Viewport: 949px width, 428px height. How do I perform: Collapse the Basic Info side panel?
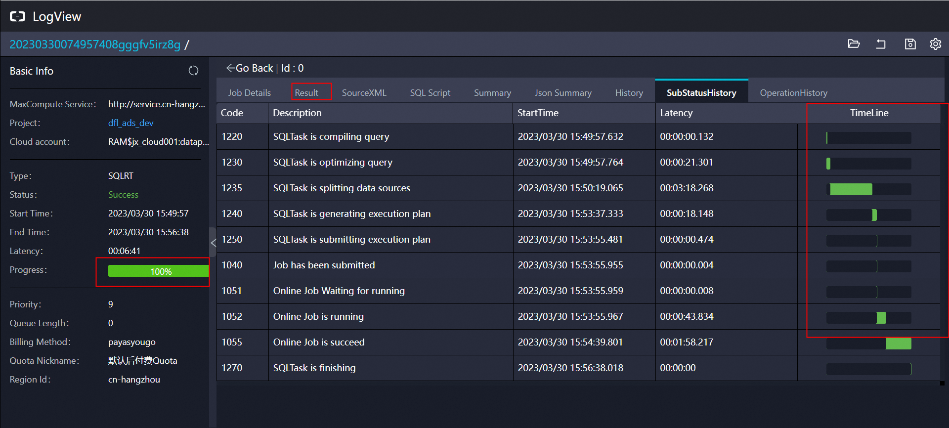tap(213, 243)
